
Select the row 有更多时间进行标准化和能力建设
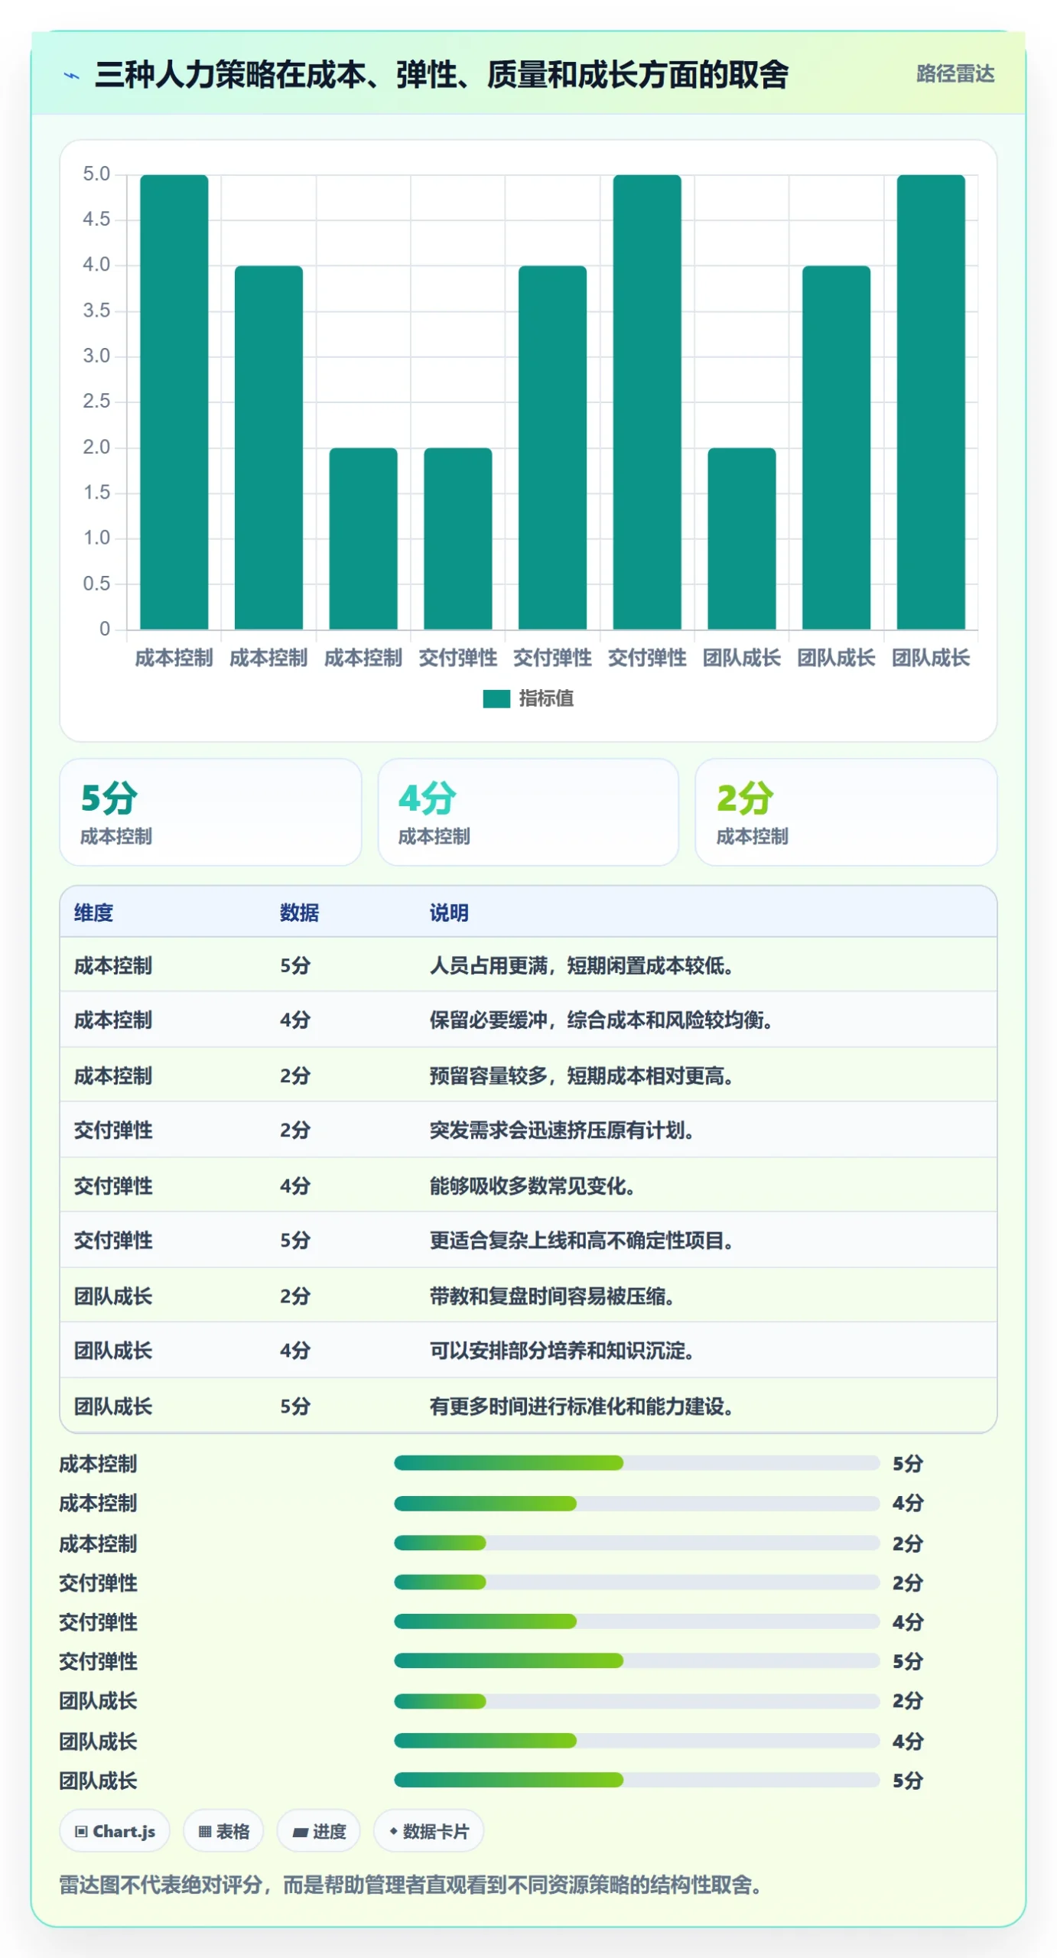[528, 1406]
